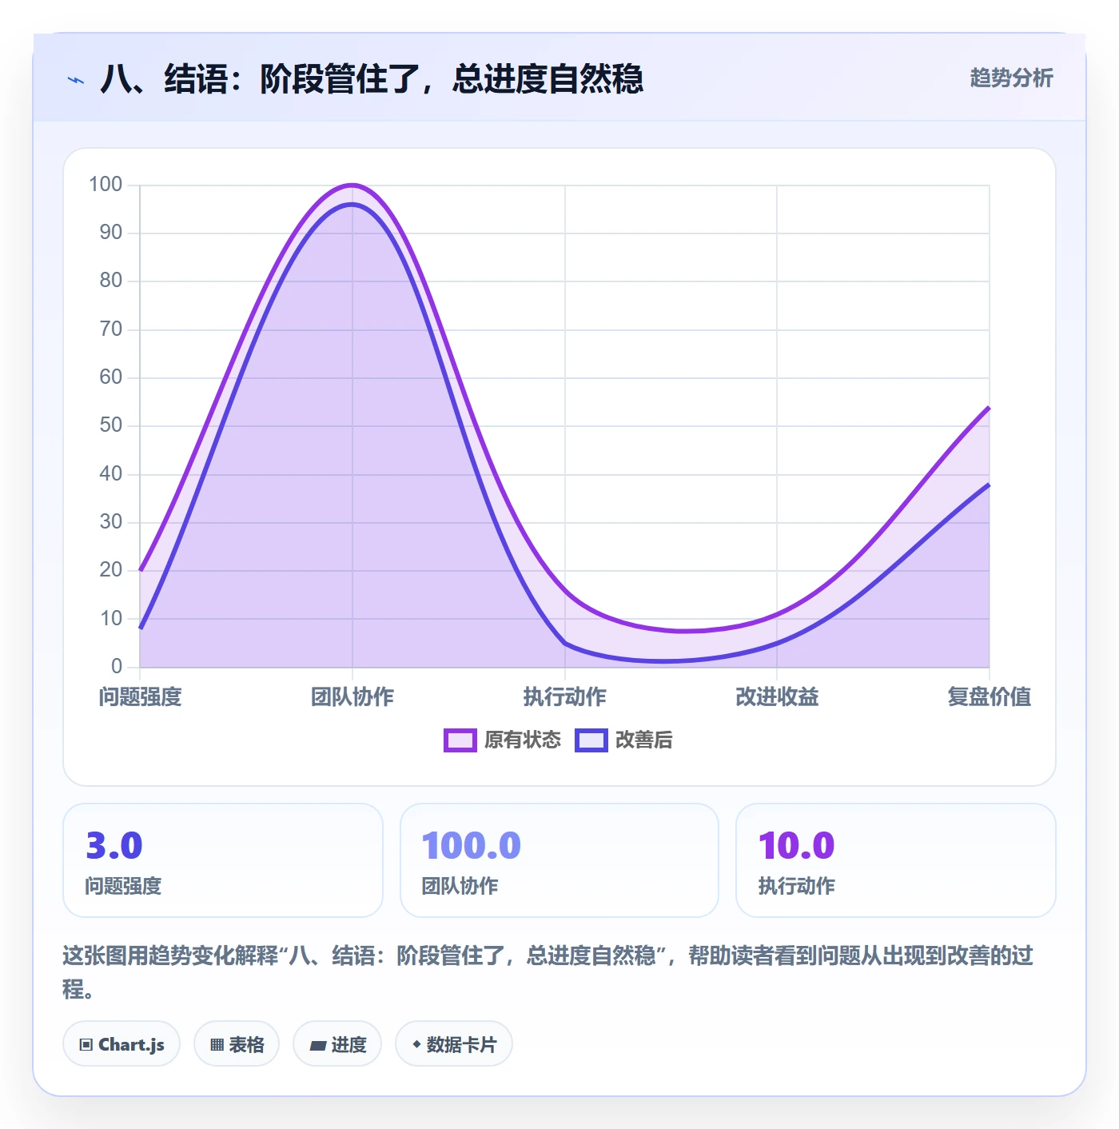The height and width of the screenshot is (1129, 1119).
Task: Open the Chart.js tag chip
Action: pos(121,1044)
